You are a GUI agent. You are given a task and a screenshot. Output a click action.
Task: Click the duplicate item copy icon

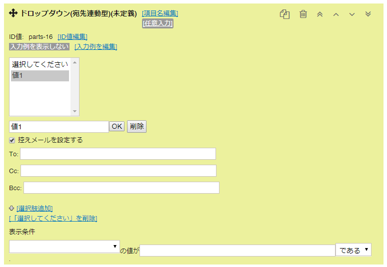pyautogui.click(x=284, y=14)
